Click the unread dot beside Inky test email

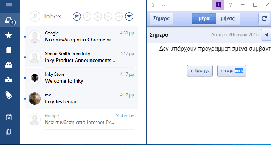point(25,99)
